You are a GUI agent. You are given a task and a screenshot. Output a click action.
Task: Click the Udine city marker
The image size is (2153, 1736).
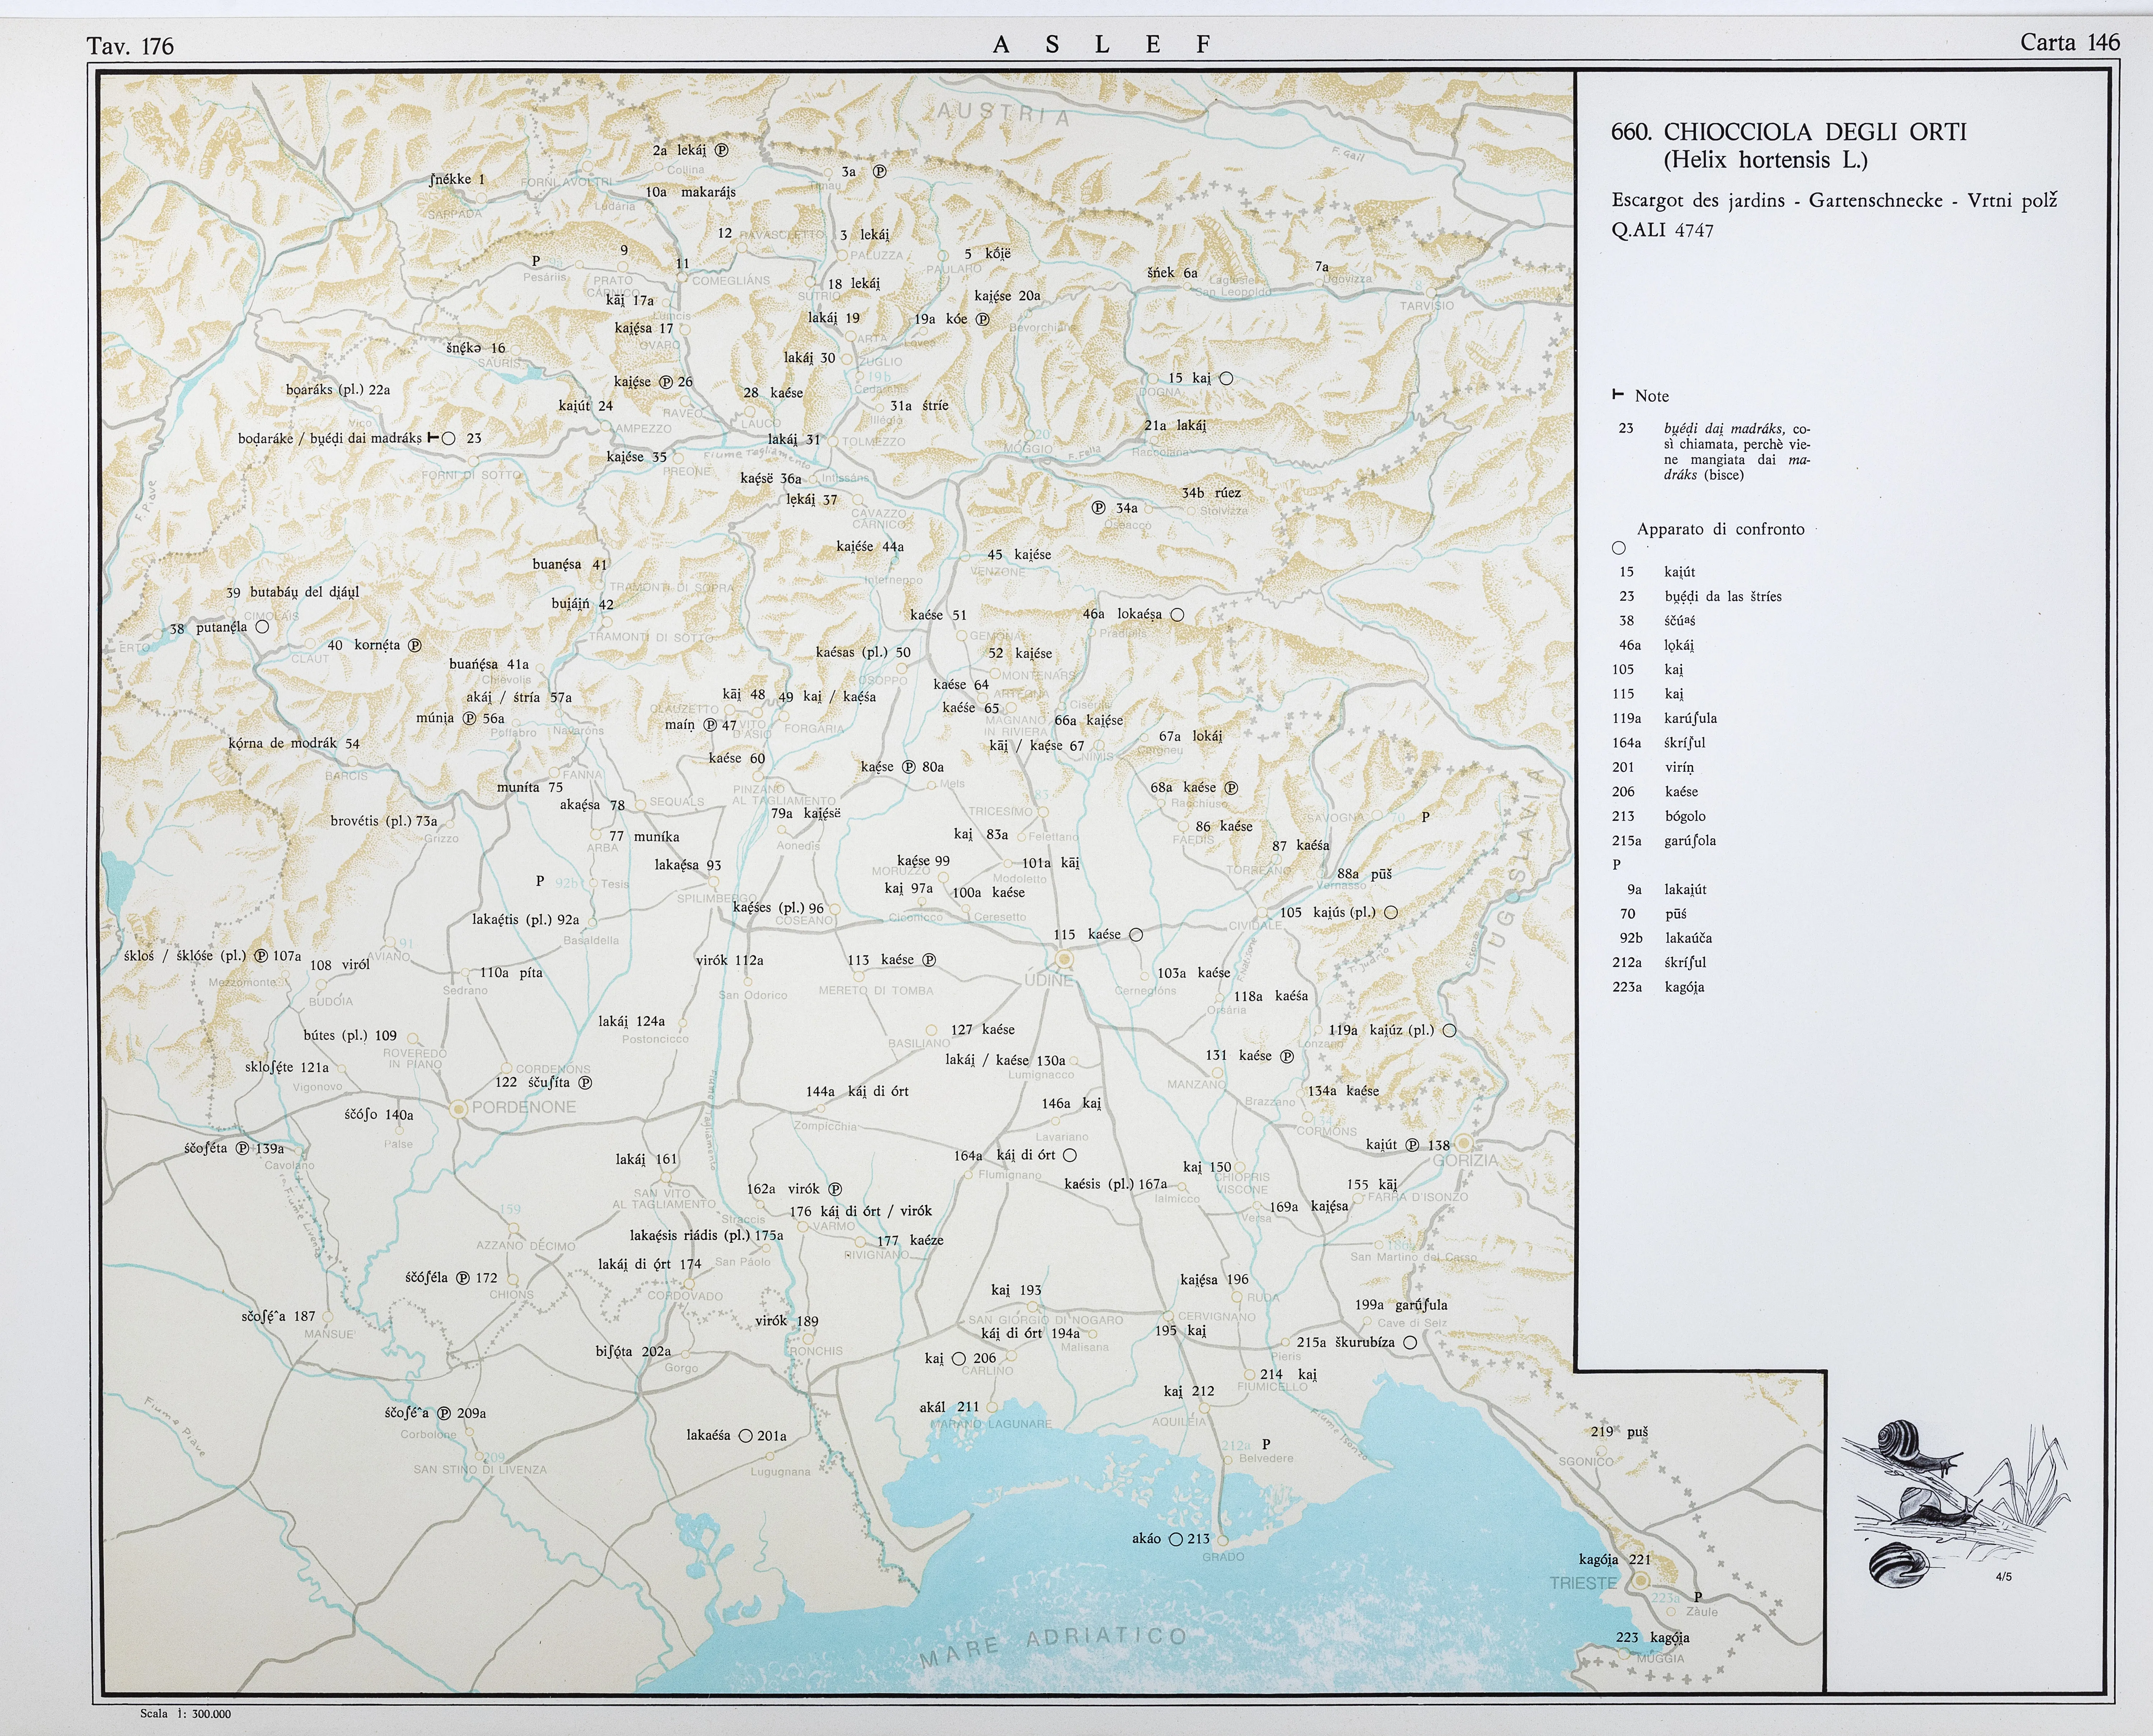[x=1064, y=959]
